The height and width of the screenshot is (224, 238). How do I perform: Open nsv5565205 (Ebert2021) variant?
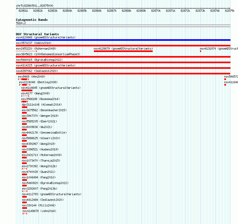(x=39, y=121)
